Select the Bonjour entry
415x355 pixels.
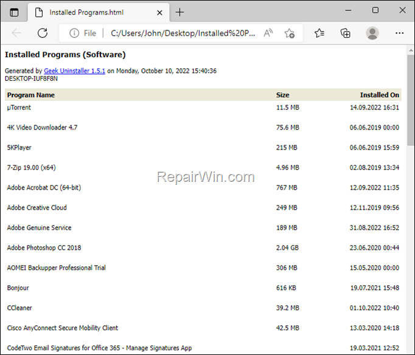click(x=18, y=288)
